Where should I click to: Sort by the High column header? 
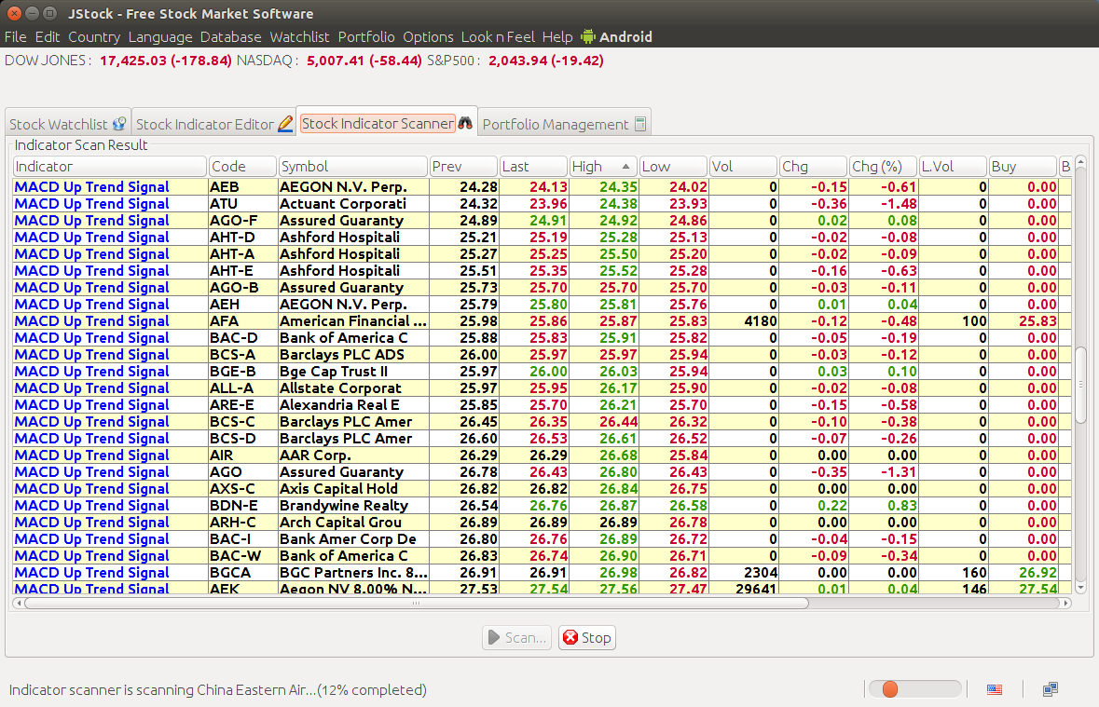(x=602, y=167)
